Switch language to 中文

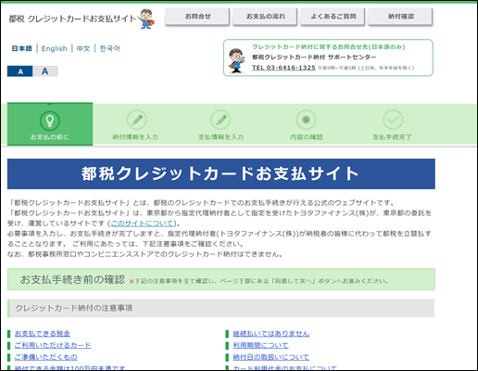pyautogui.click(x=83, y=48)
